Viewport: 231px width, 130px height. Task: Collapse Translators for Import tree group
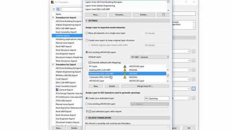coord(53,18)
